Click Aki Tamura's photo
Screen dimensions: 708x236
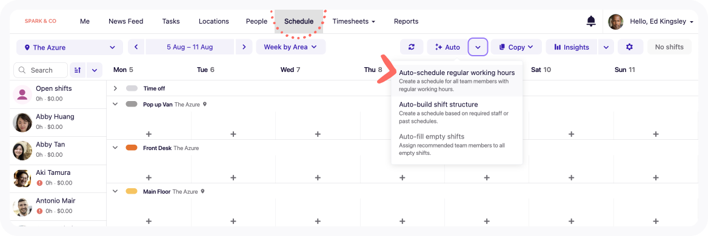(x=22, y=179)
